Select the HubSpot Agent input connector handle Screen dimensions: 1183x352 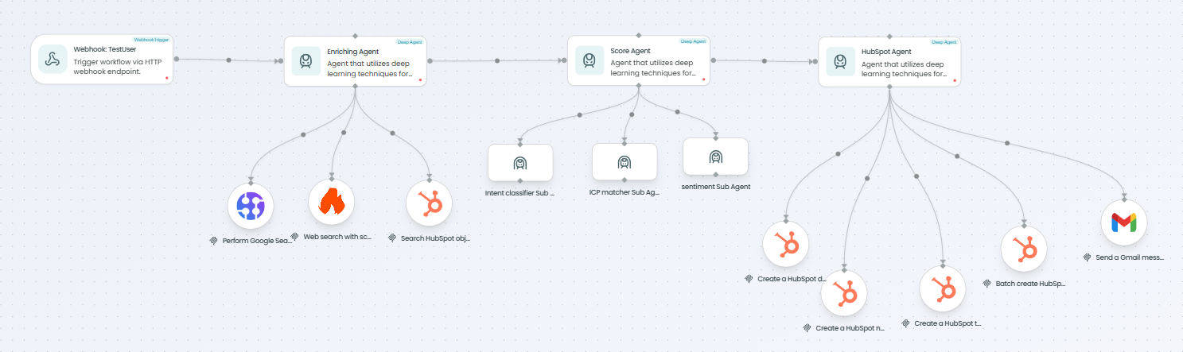pos(817,61)
